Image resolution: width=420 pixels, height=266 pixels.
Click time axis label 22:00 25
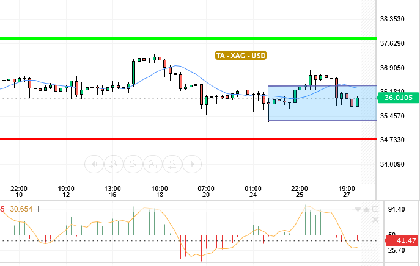point(300,192)
